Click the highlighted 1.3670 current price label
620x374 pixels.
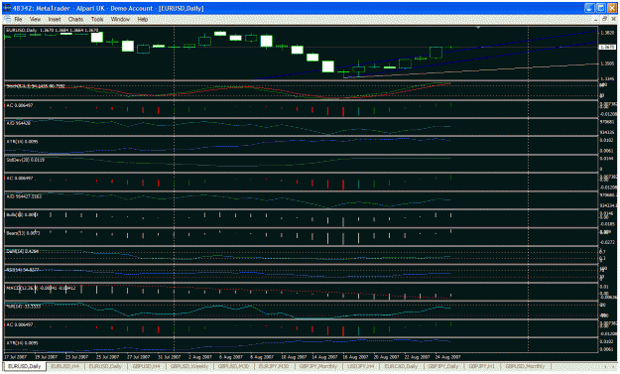606,47
